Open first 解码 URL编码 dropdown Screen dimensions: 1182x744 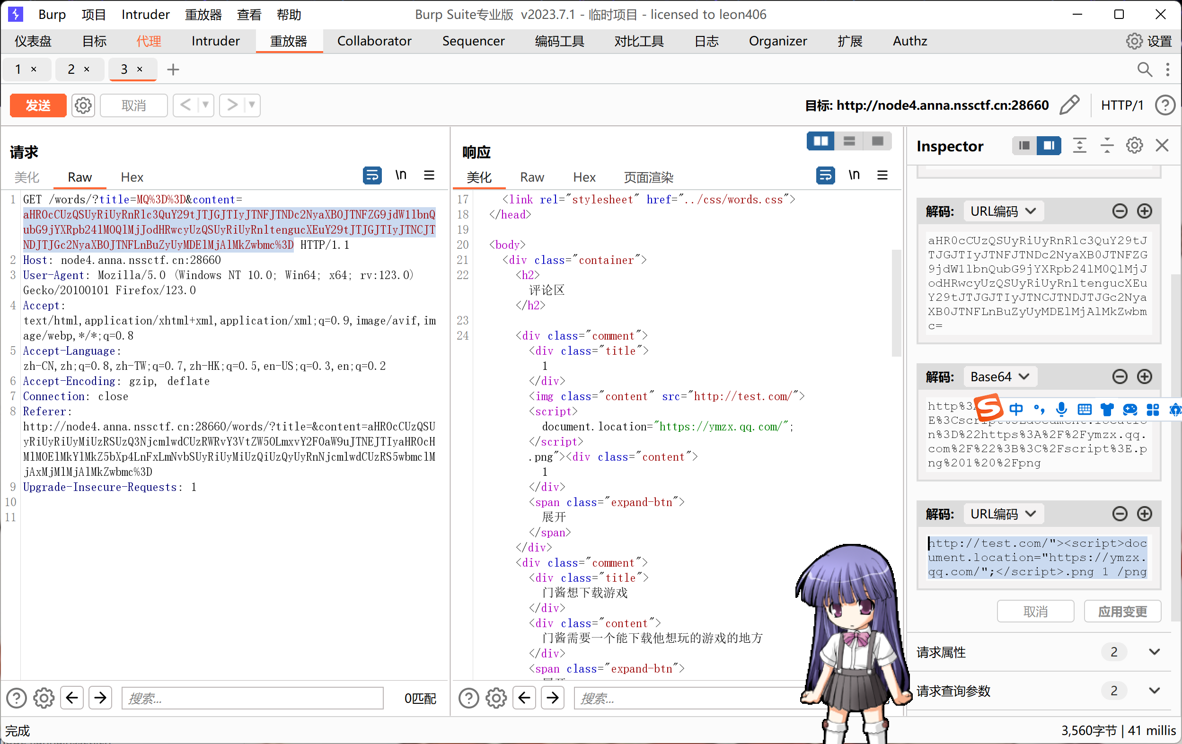coord(1003,211)
